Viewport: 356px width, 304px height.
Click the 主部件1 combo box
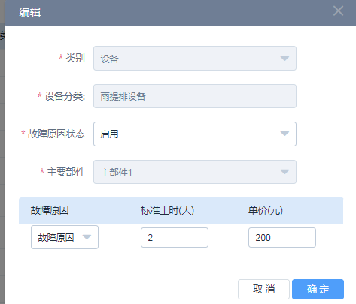[x=195, y=172]
